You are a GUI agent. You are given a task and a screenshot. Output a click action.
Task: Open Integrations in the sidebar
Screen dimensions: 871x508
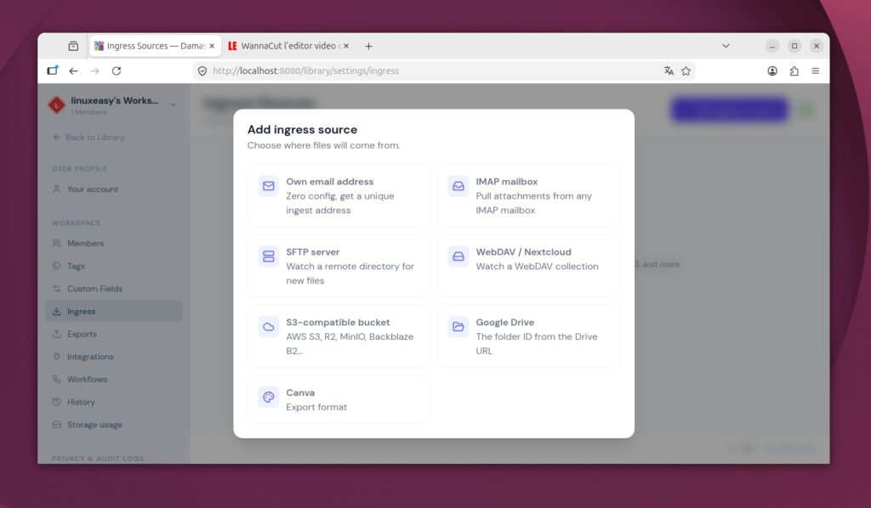point(113,357)
